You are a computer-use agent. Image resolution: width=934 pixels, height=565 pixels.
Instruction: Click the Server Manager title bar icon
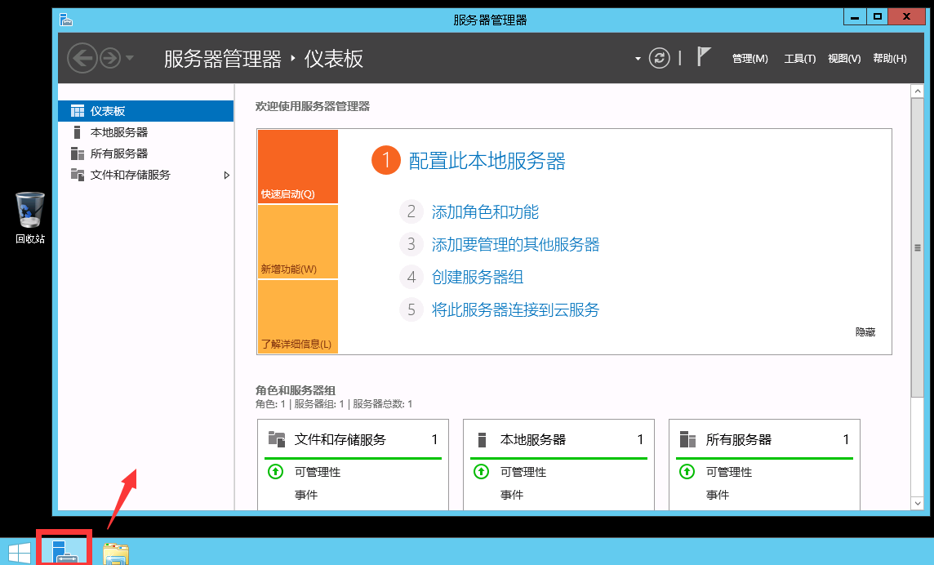pos(65,20)
